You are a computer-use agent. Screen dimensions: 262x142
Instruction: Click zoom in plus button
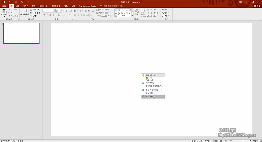tap(250, 141)
